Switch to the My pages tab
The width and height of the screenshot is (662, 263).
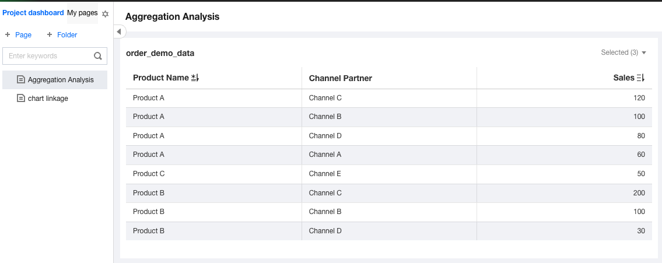[x=82, y=13]
